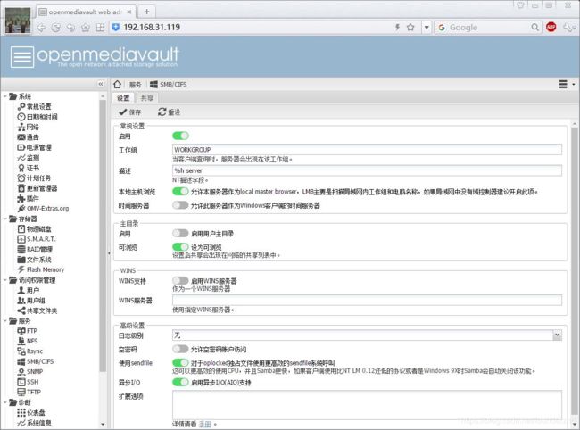This screenshot has height=430, width=580.
Task: Collapse the 存储器 tree folder
Action: (x=4, y=219)
